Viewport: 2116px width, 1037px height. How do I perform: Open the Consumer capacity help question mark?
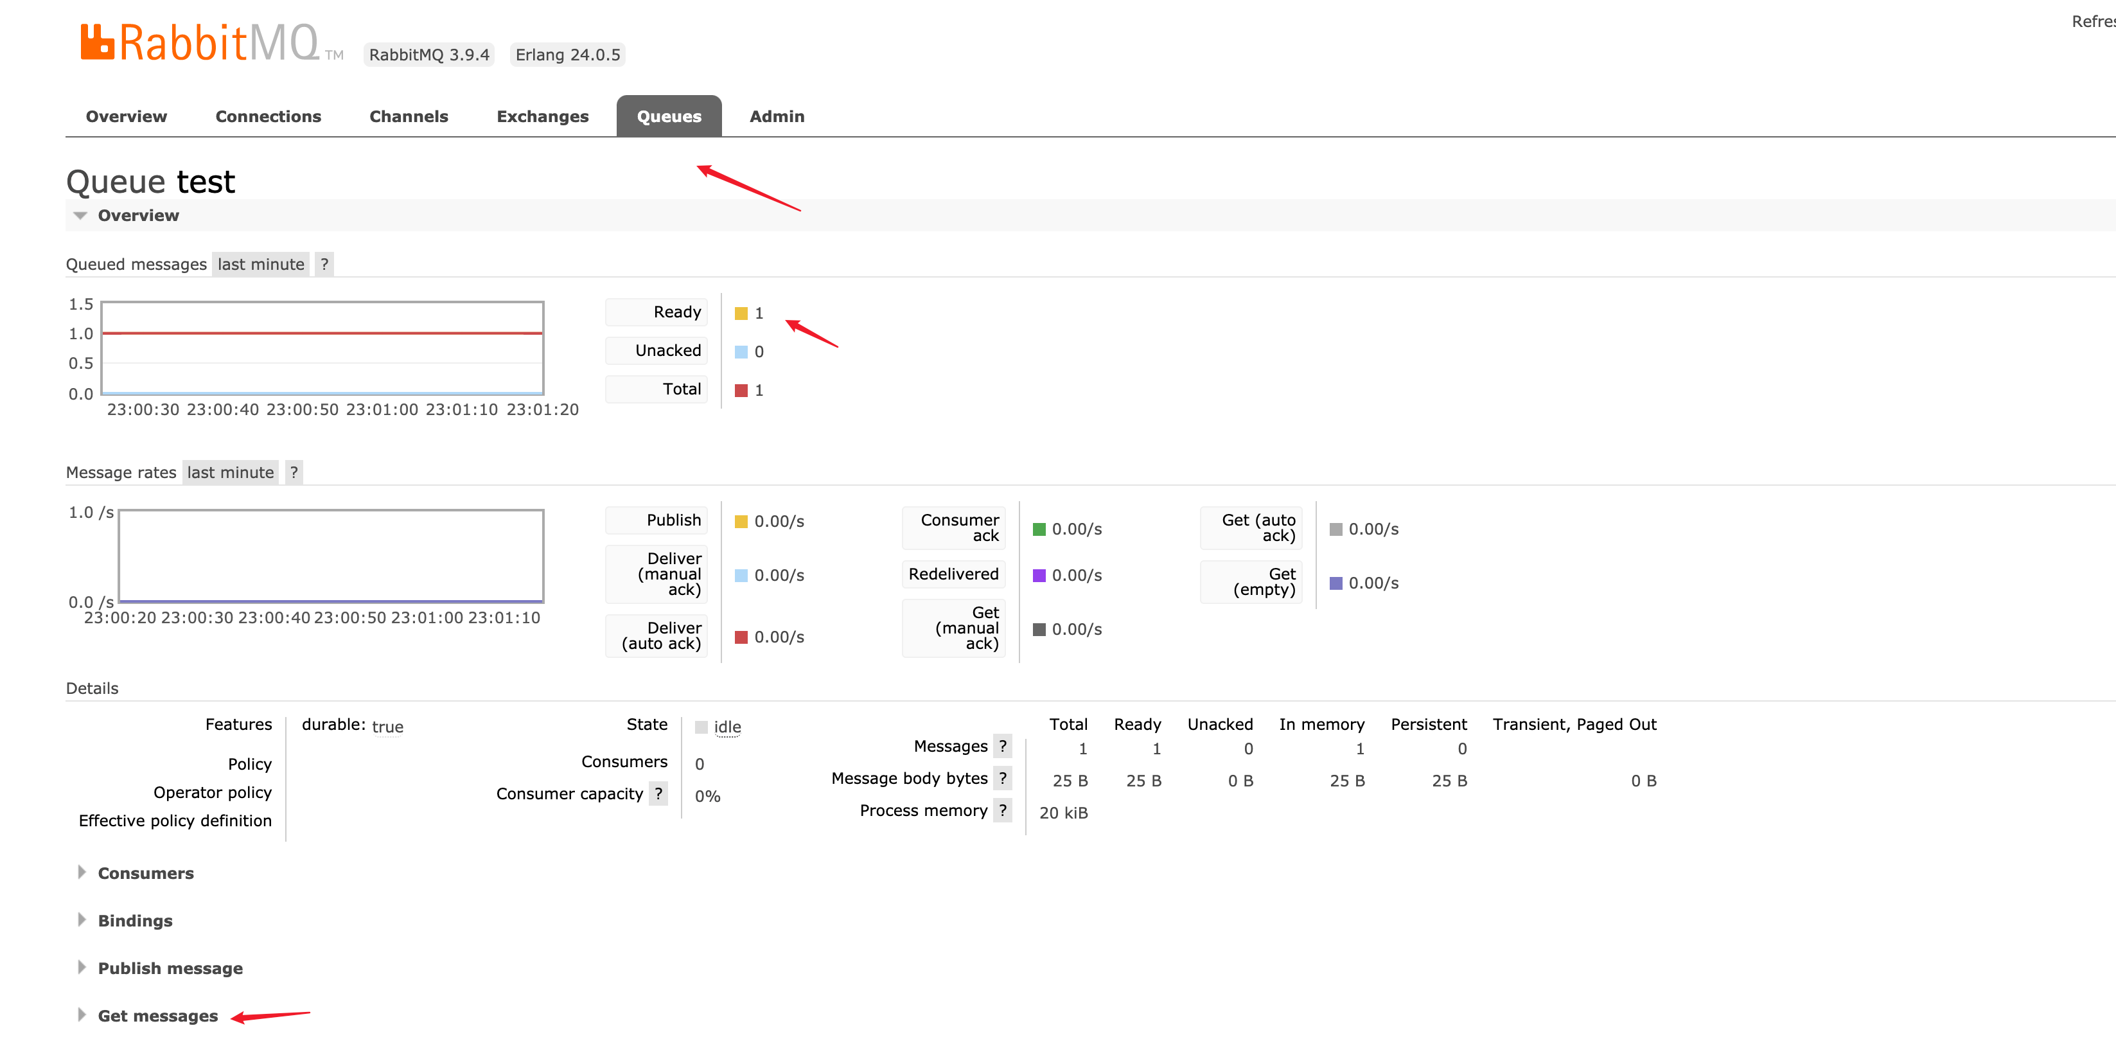(658, 793)
